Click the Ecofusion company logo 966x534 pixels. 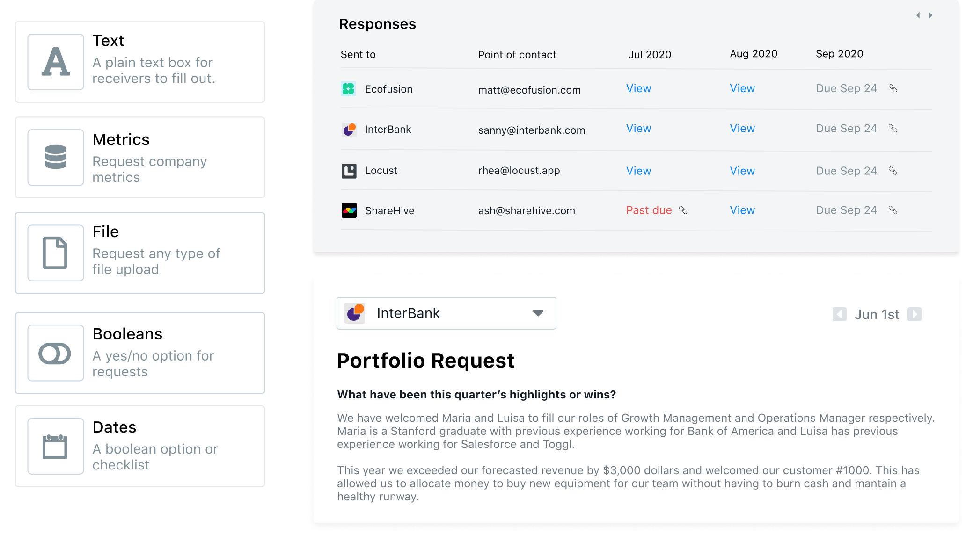[349, 89]
